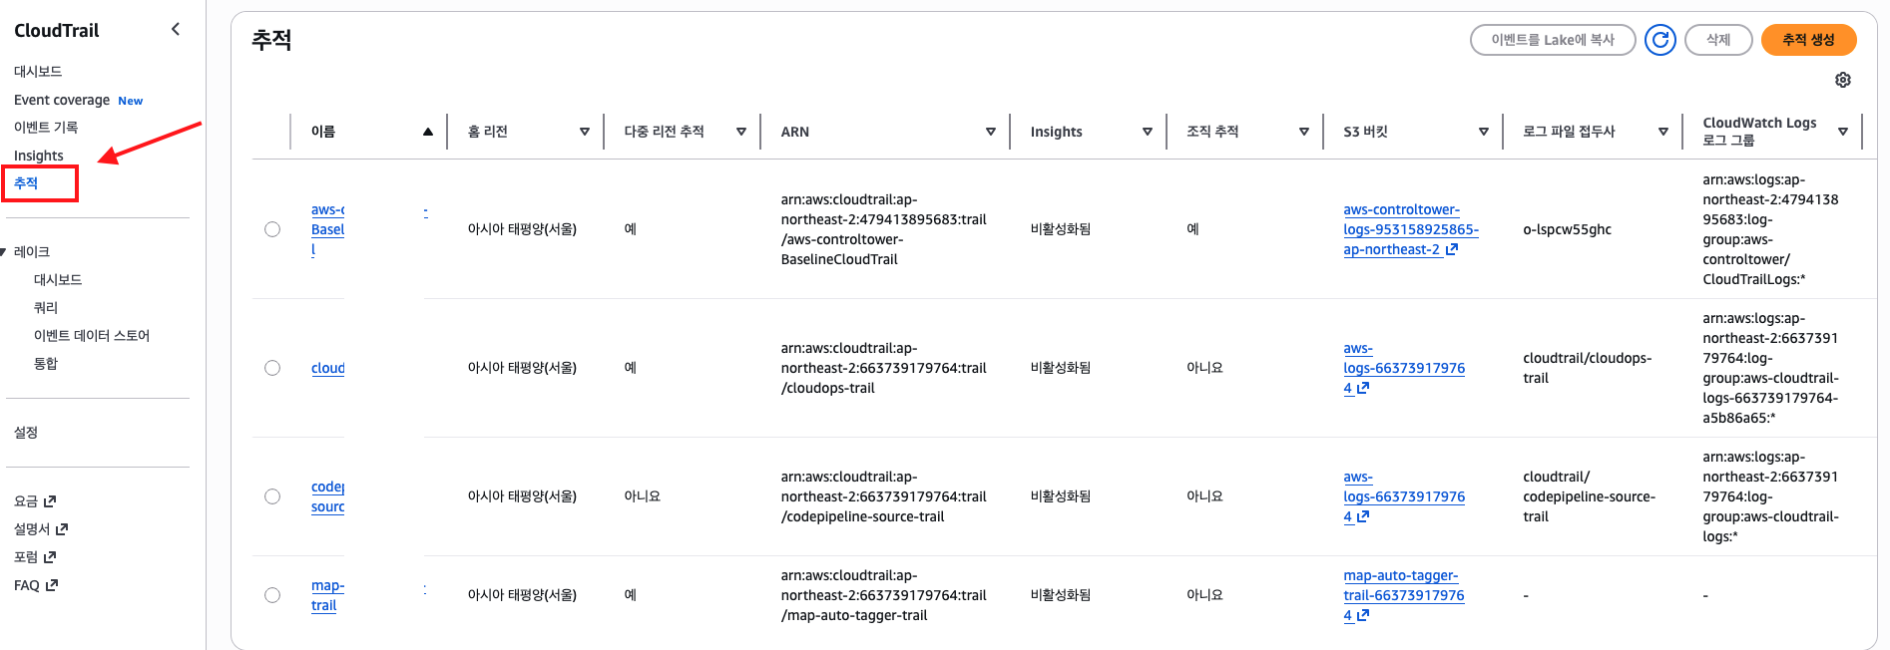Go to 이벤트 기록 page
The image size is (1890, 650).
click(46, 128)
